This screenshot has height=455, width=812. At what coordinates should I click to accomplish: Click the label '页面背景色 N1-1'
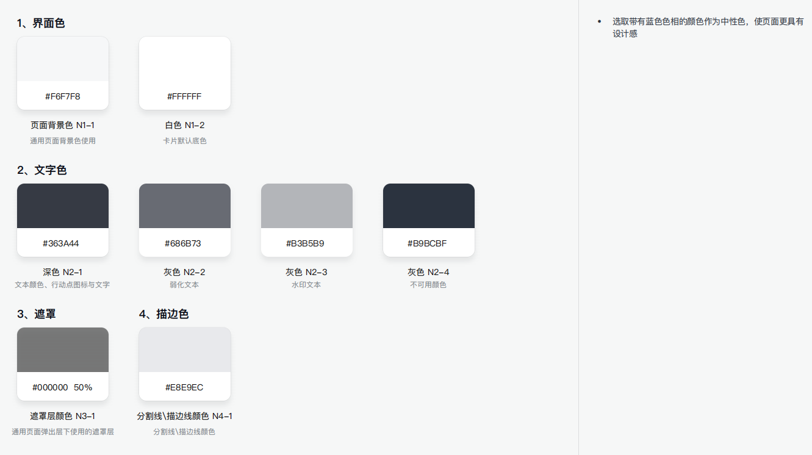[63, 125]
